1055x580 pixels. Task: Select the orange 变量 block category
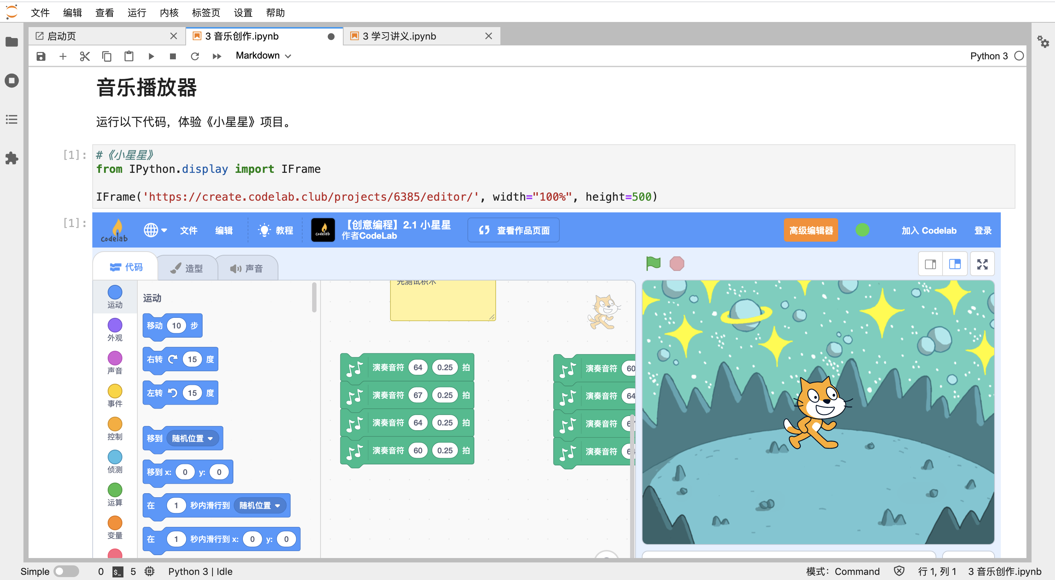115,528
